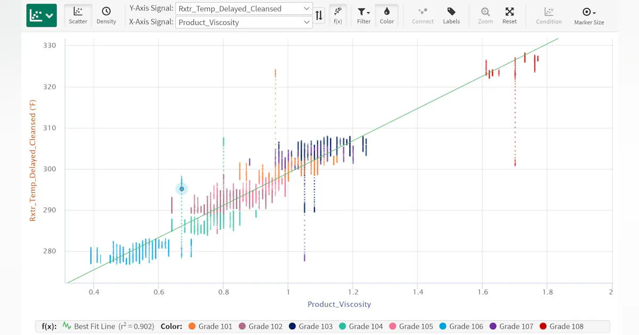This screenshot has width=639, height=335.
Task: Open the Y-Axis Signal dropdown
Action: [x=244, y=9]
